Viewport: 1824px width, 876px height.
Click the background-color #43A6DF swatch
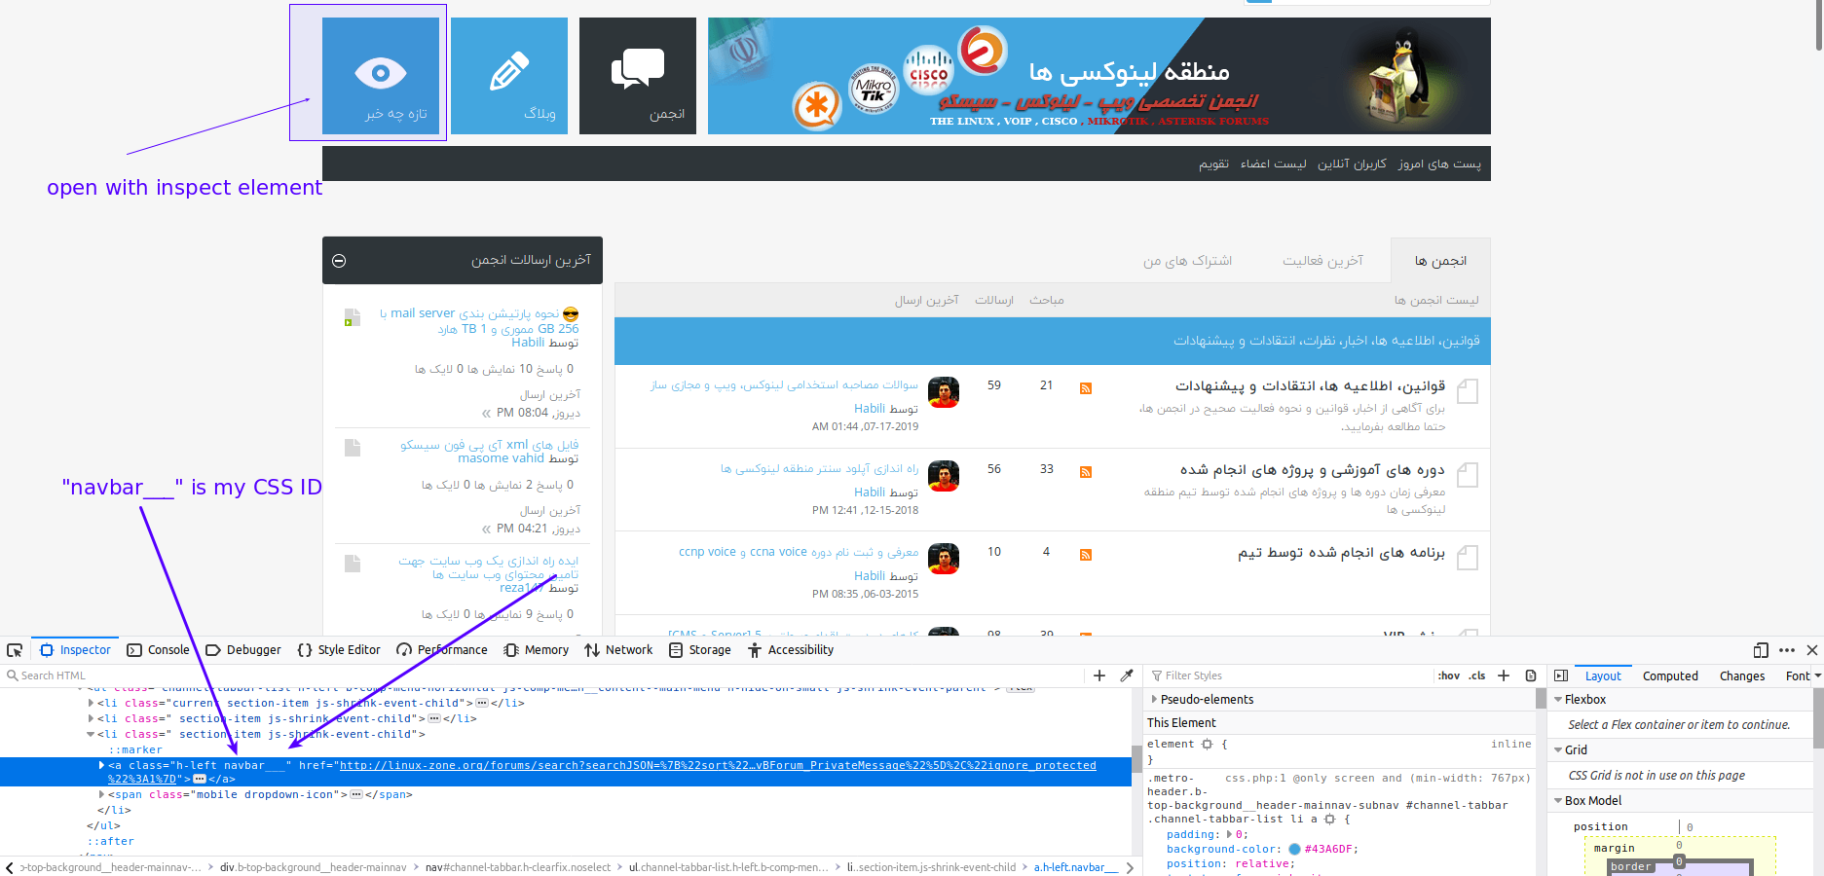click(1294, 849)
